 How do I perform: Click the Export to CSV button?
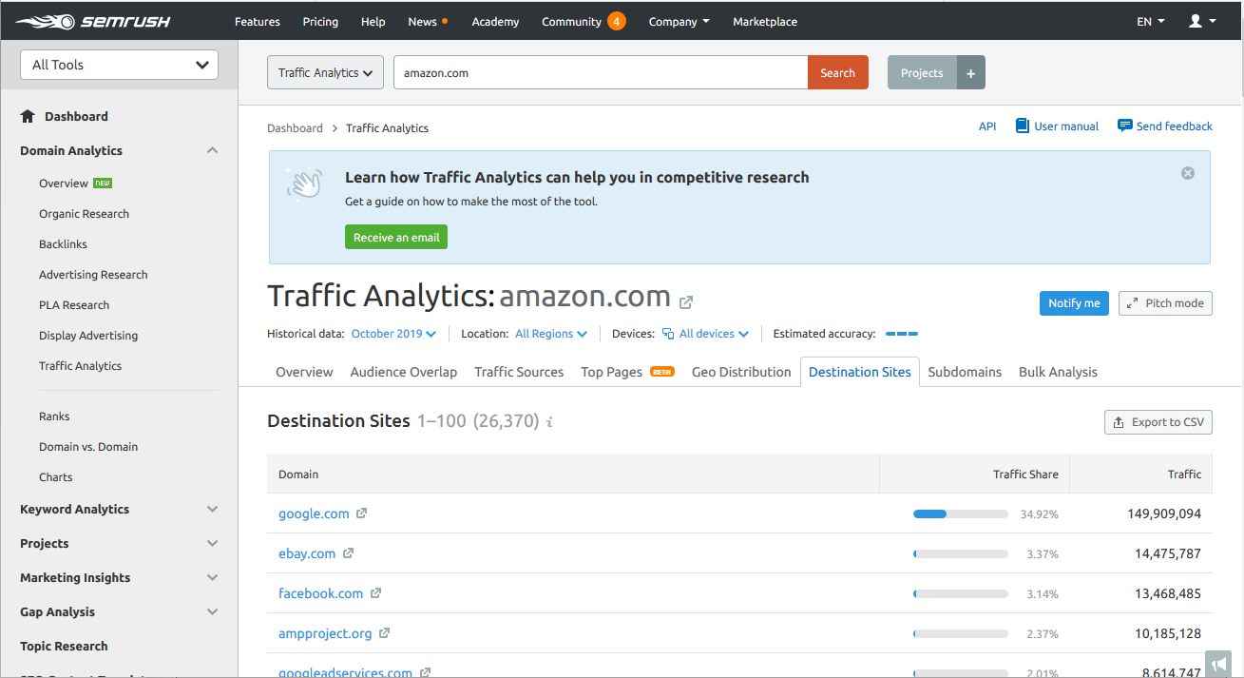1158,421
